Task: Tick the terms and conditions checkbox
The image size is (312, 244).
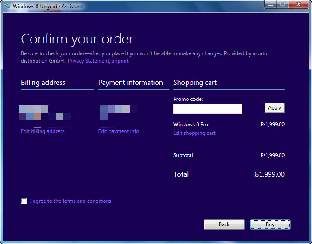Action: click(x=24, y=201)
